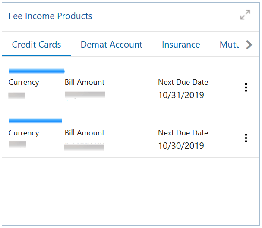This screenshot has width=262, height=228.
Task: Click first card's Next Due Date label
Action: tap(183, 82)
